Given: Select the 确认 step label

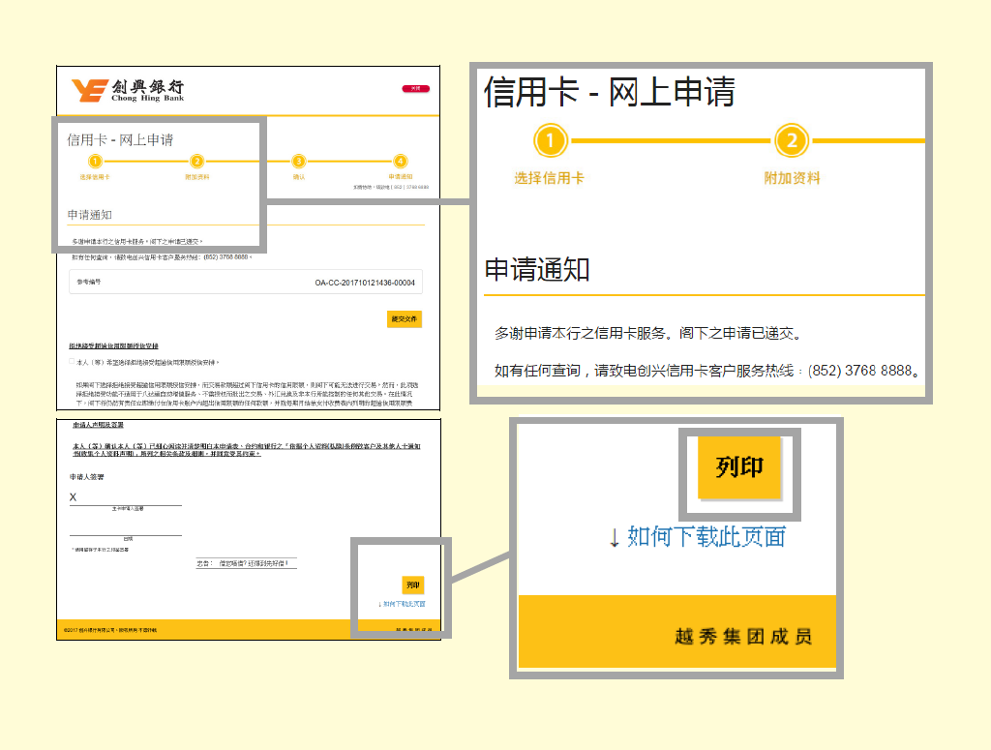Looking at the screenshot, I should point(299,177).
